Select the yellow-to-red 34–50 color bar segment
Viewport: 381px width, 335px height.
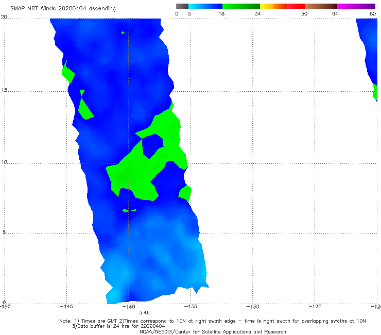pos(282,6)
